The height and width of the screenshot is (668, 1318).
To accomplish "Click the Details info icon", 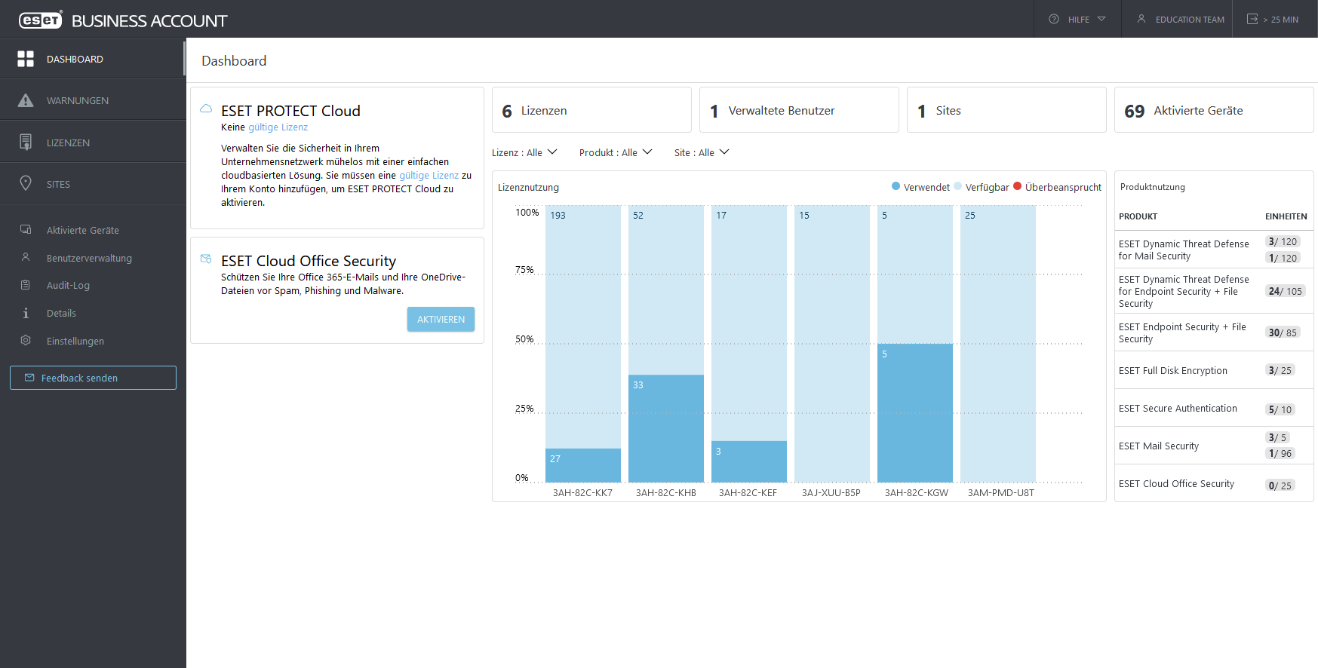I will click(x=26, y=313).
